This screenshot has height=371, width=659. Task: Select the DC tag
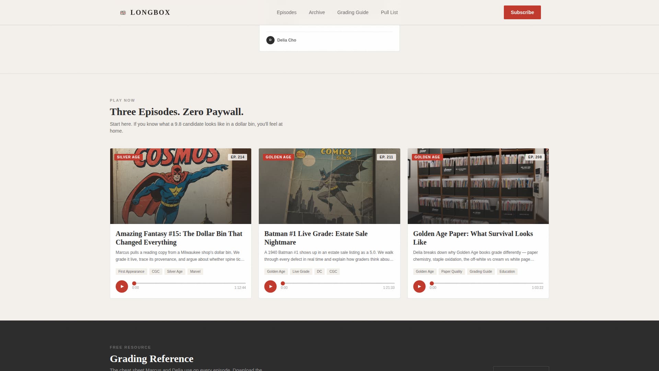pos(320,271)
